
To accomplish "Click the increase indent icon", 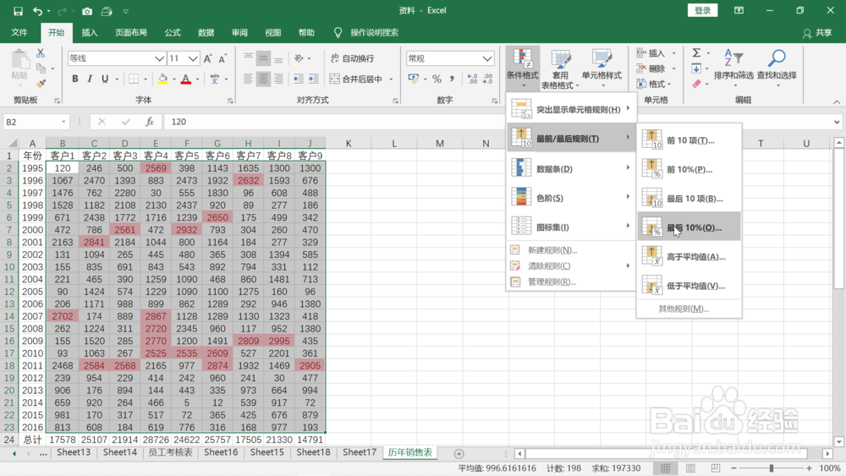I will [313, 79].
